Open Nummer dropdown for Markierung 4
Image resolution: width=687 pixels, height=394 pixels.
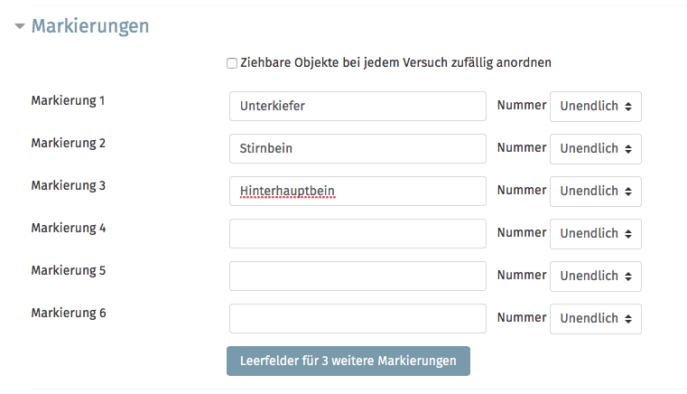pyautogui.click(x=596, y=234)
